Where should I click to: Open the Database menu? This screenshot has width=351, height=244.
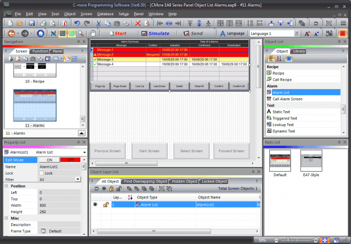click(x=105, y=14)
